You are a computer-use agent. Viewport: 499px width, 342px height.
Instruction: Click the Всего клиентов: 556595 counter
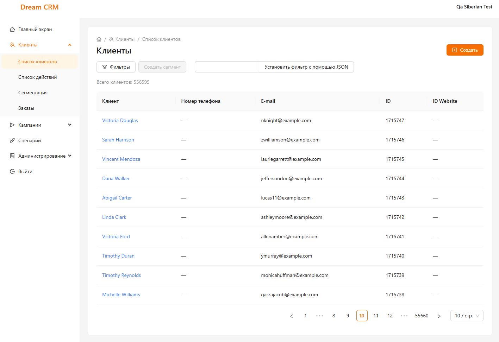click(x=123, y=82)
